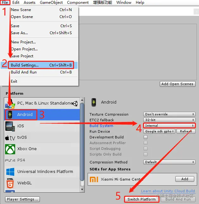Image resolution: width=199 pixels, height=204 pixels.
Task: Click the Unity logo next to Standalone
Action: click(x=75, y=104)
